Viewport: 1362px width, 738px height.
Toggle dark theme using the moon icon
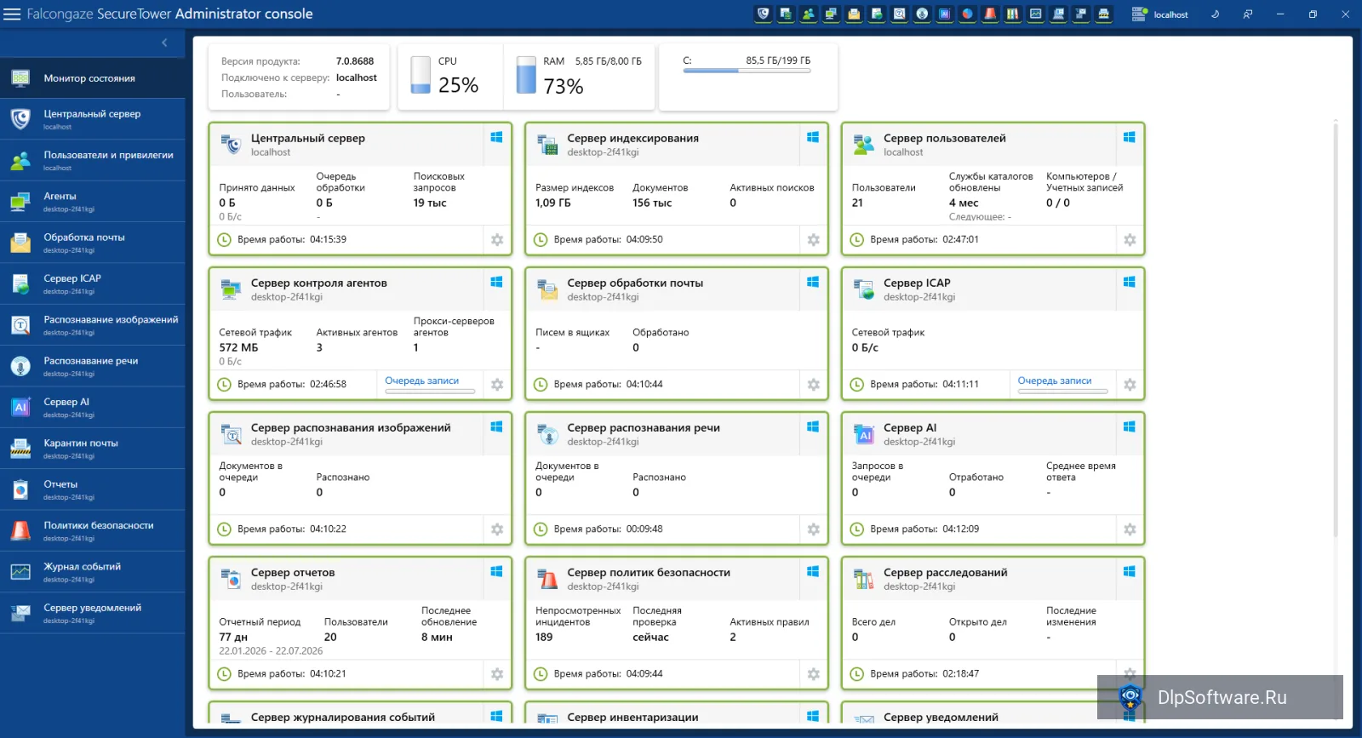(x=1216, y=14)
